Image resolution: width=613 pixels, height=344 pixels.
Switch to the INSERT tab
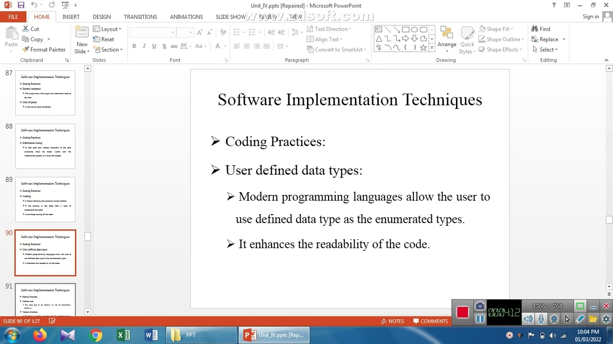point(71,17)
